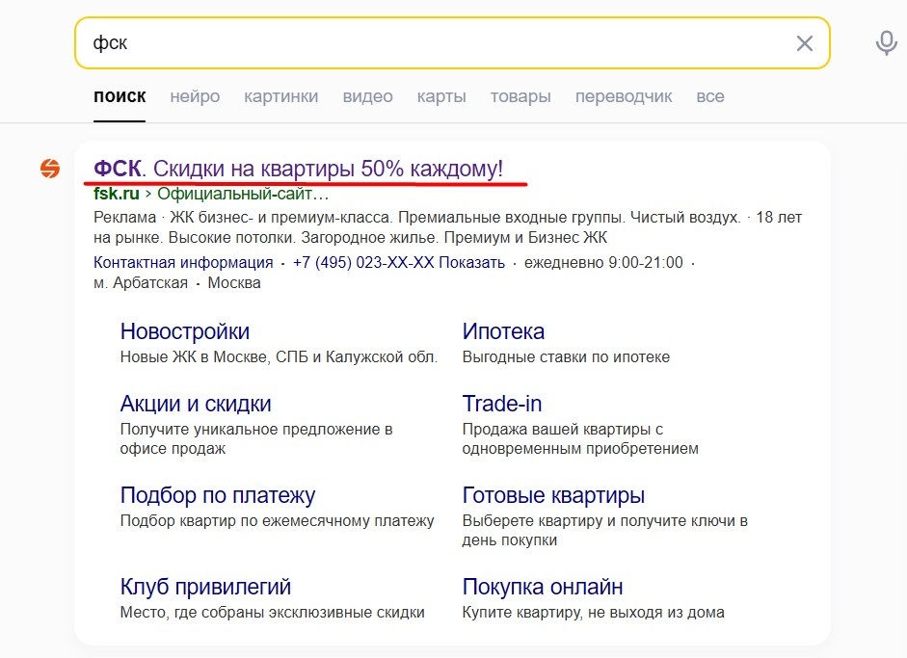The image size is (907, 658).
Task: Go to the видео tab
Action: point(368,96)
